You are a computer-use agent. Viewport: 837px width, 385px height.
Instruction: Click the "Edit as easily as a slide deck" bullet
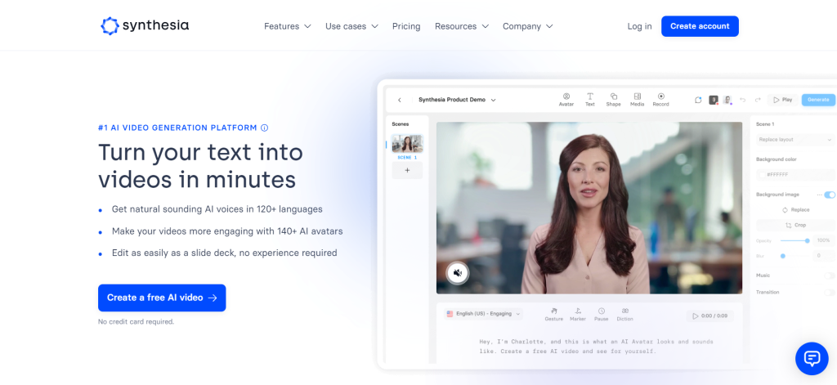(224, 253)
